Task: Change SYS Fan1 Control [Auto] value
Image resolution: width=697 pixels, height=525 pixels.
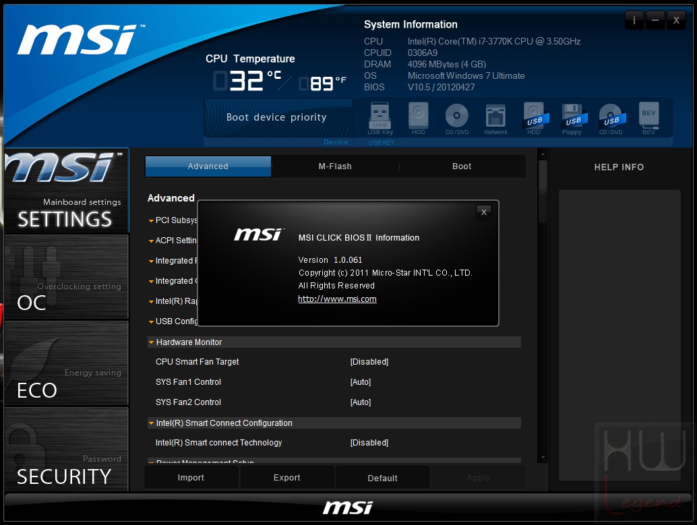Action: (x=361, y=382)
